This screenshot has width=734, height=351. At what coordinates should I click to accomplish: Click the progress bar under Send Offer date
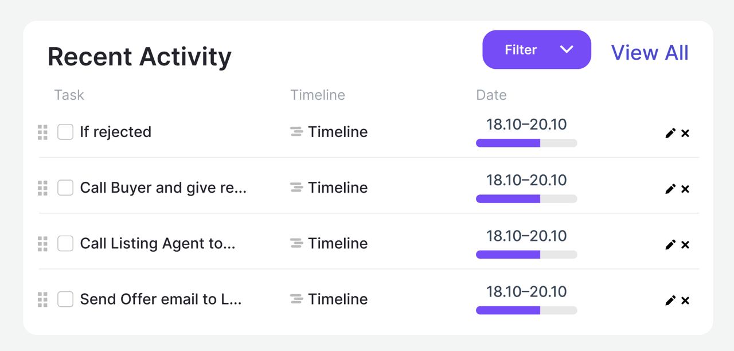click(x=526, y=310)
